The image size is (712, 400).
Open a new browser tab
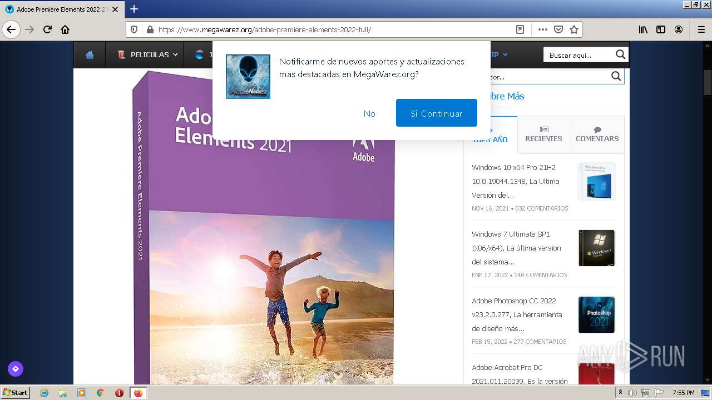coord(134,9)
